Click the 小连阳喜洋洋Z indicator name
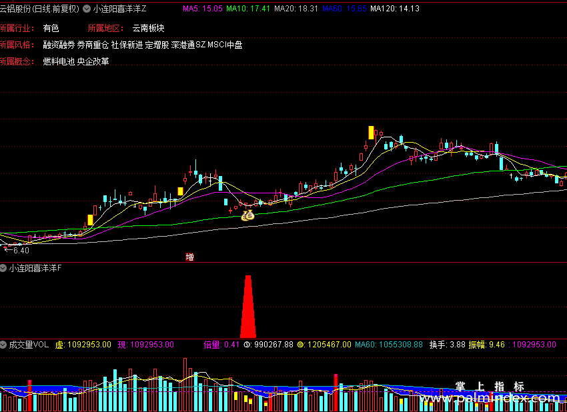 pyautogui.click(x=119, y=9)
